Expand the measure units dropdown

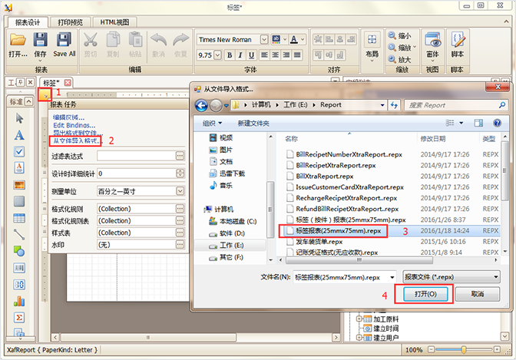click(x=180, y=190)
